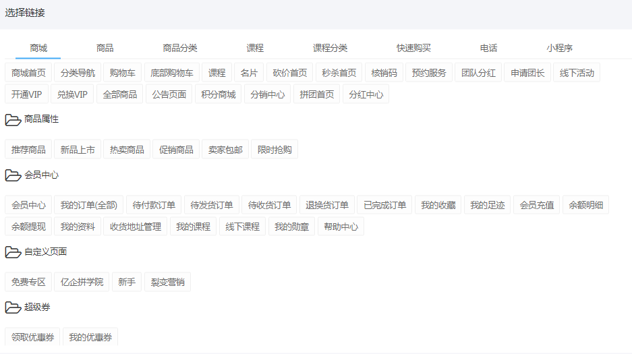Screen dimensions: 632x354
Task: Go to the 电话 tab
Action: [488, 49]
